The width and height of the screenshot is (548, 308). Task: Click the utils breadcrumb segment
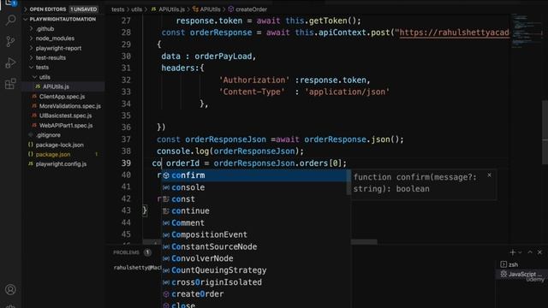pos(137,9)
